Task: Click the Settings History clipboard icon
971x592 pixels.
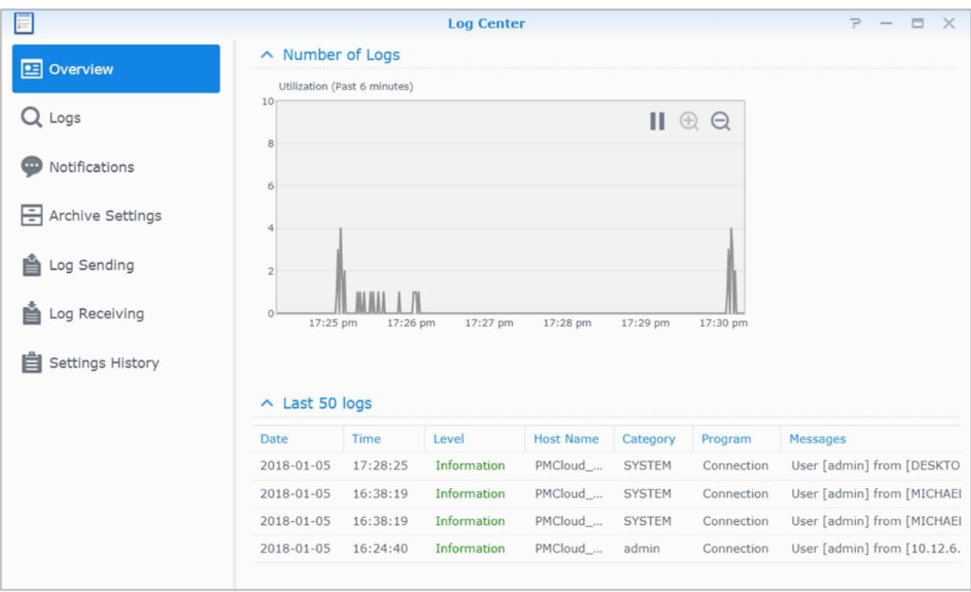Action: click(32, 362)
